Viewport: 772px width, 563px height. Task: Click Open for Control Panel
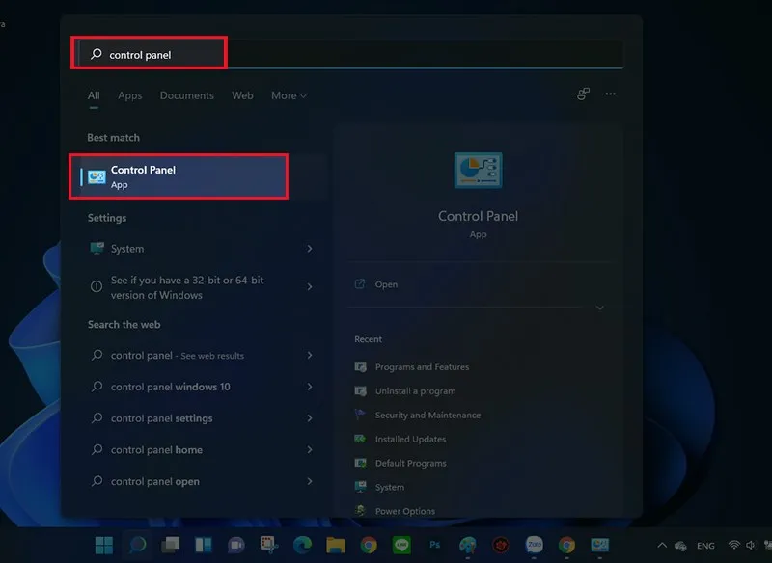(x=386, y=284)
